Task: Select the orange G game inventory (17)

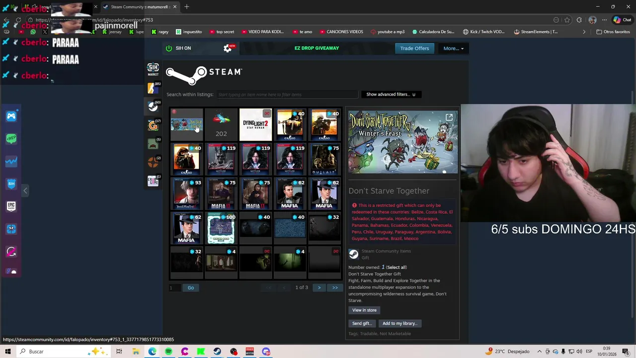Action: (x=153, y=125)
